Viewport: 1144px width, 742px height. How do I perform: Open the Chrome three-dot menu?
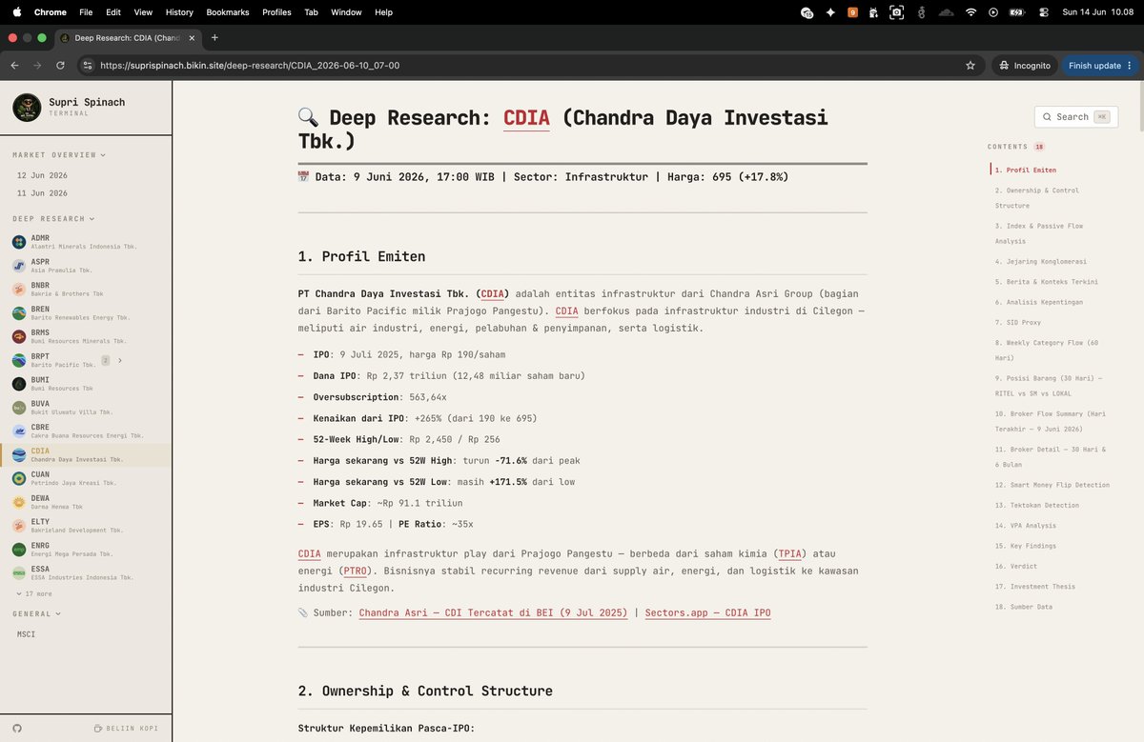pos(1131,66)
